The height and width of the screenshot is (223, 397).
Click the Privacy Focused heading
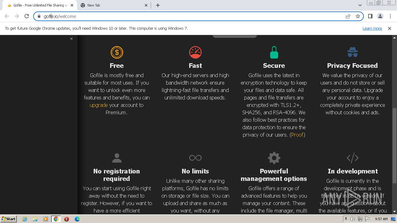[352, 66]
